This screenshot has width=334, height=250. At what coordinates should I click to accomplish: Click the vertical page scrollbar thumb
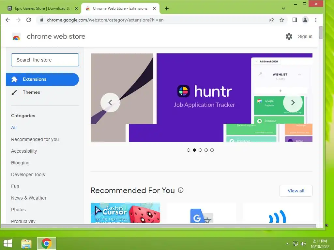[321, 33]
